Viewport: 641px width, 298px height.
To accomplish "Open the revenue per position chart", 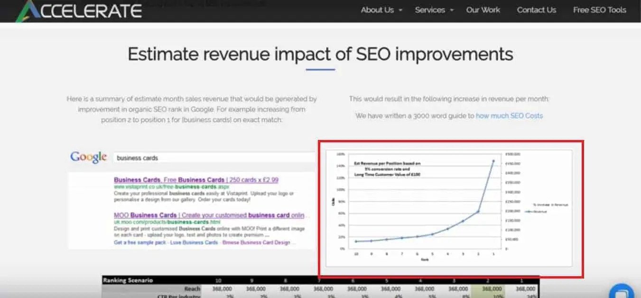I will click(x=449, y=209).
